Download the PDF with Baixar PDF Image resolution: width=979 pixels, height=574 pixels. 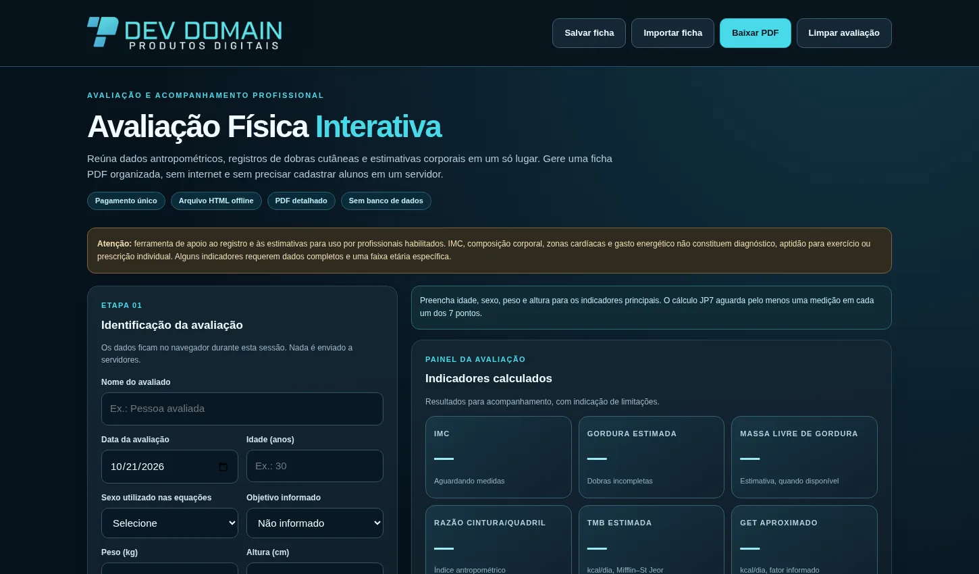point(755,33)
